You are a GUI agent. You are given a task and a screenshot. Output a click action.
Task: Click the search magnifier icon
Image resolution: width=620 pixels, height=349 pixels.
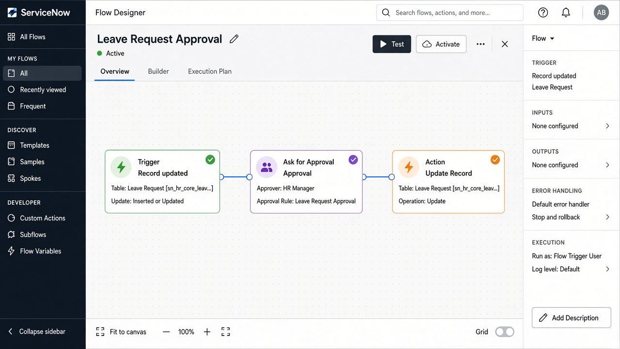point(386,13)
